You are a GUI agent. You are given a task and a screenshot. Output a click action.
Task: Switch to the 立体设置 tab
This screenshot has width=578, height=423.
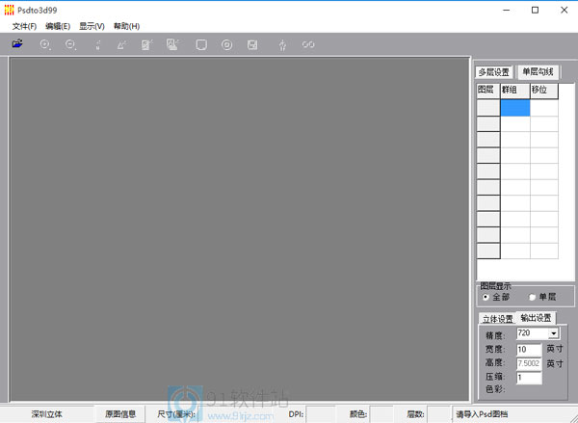click(497, 319)
